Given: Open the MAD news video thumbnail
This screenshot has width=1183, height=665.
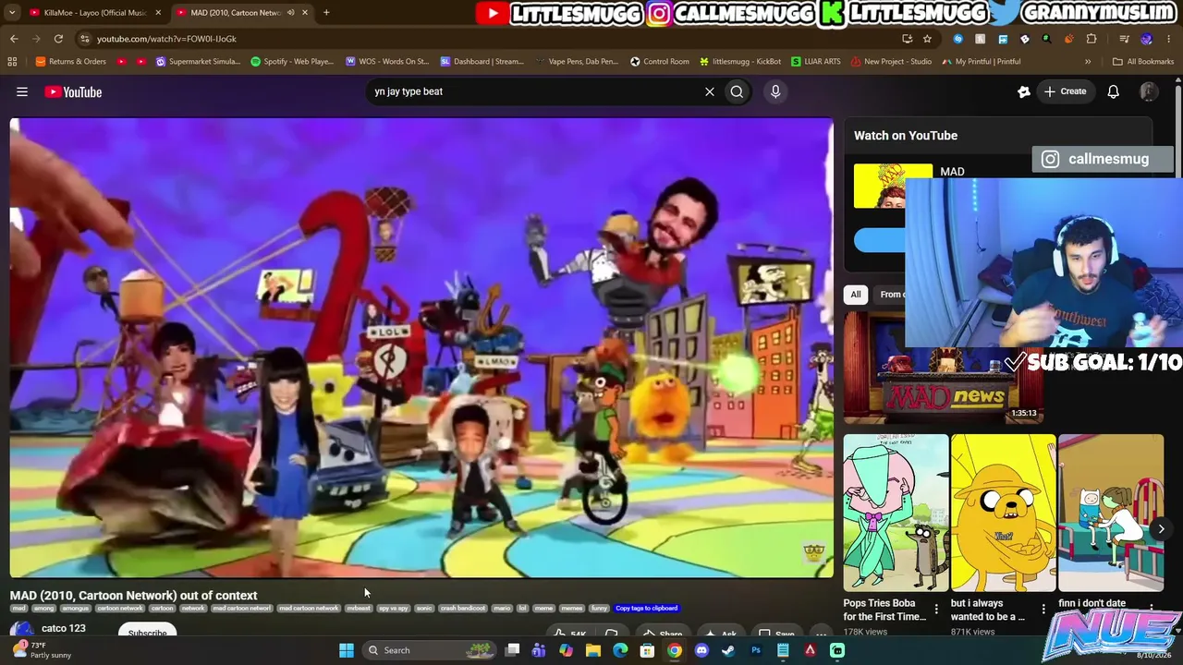Looking at the screenshot, I should coord(944,367).
